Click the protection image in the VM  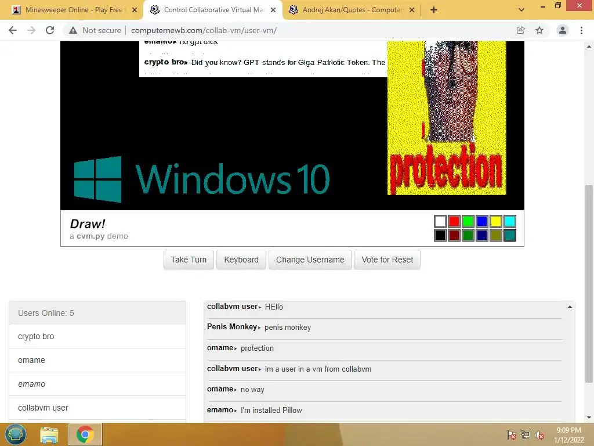click(447, 118)
